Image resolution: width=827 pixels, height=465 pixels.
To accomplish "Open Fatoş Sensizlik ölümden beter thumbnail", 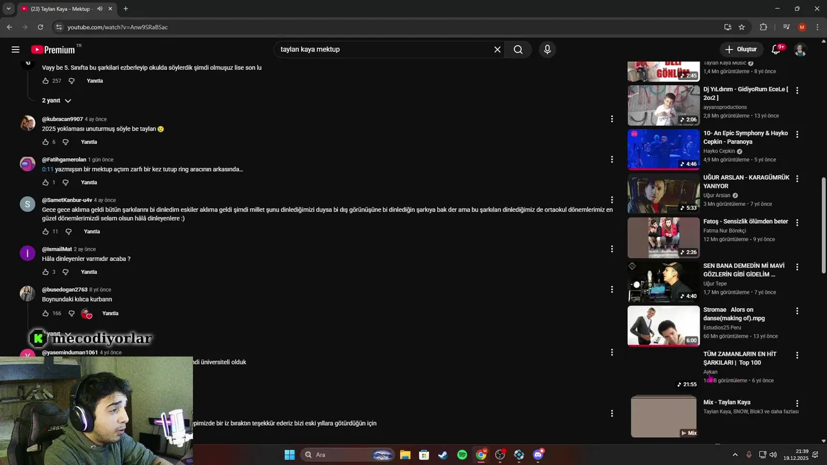I will click(x=664, y=238).
